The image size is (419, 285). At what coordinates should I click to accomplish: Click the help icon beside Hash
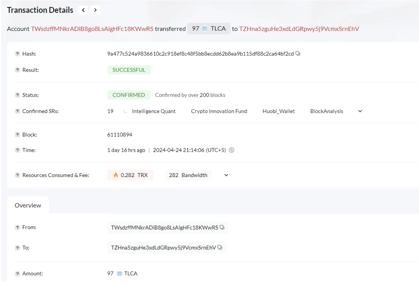tap(17, 54)
